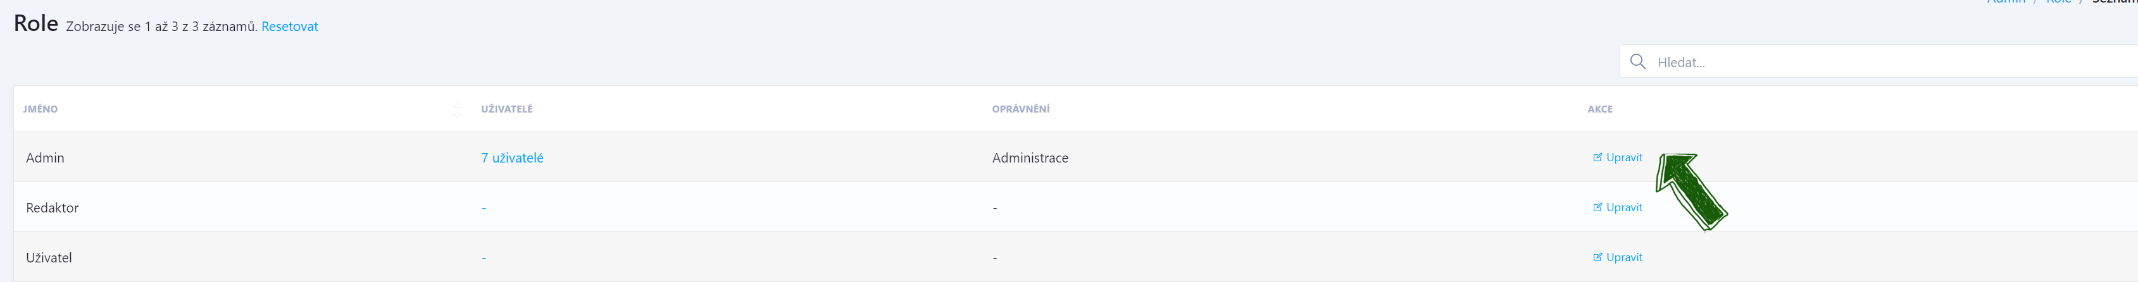Screen dimensions: 2138x282
Task: Select the Uživatel role name
Action: (x=49, y=257)
